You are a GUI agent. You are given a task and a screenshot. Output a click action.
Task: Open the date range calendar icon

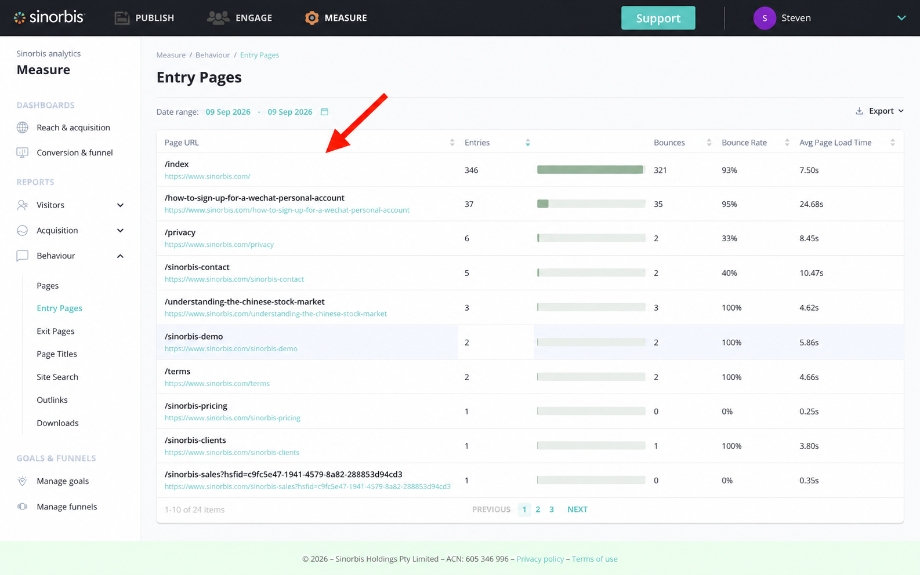pyautogui.click(x=325, y=112)
